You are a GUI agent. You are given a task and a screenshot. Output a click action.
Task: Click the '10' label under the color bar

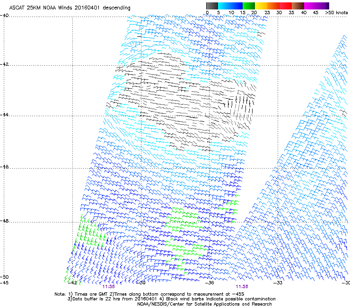coord(231,13)
